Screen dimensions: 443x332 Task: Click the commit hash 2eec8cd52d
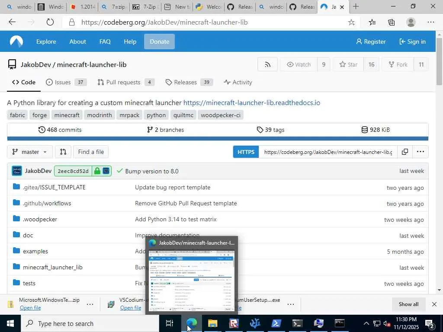click(x=73, y=171)
